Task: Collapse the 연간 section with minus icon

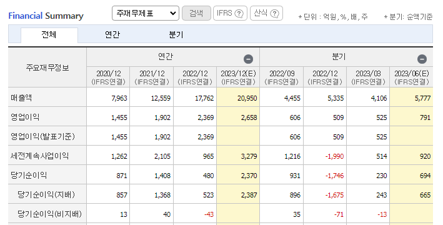Action: point(248,59)
